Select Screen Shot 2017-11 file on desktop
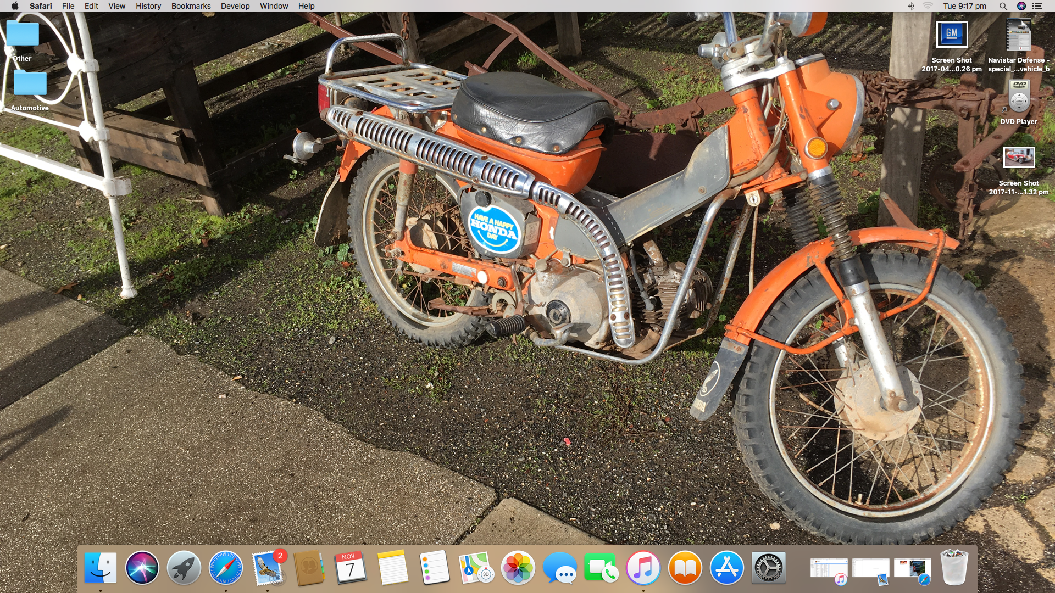 (x=1019, y=171)
